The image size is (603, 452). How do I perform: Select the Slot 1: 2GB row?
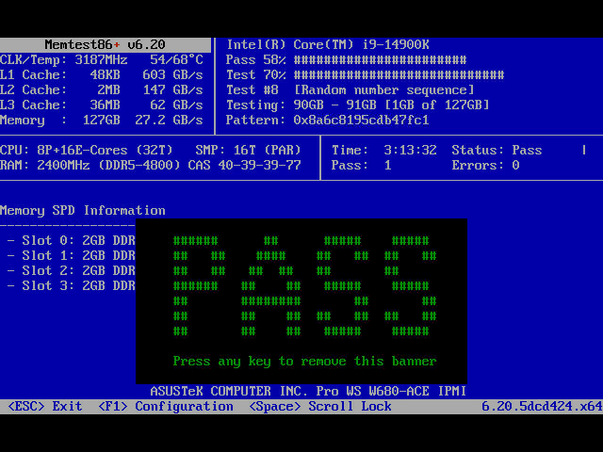coord(72,255)
